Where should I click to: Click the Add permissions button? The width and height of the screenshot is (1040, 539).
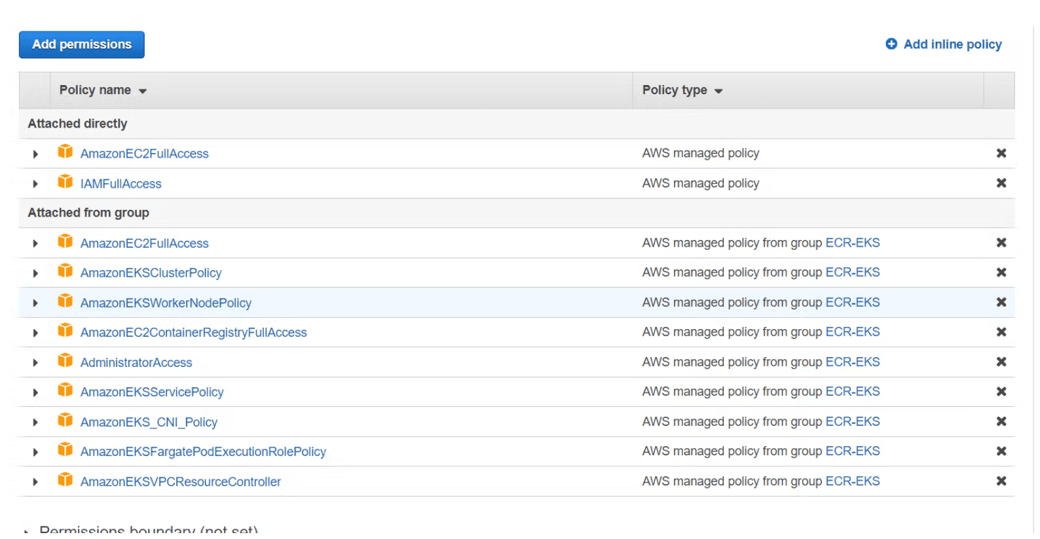(x=81, y=44)
